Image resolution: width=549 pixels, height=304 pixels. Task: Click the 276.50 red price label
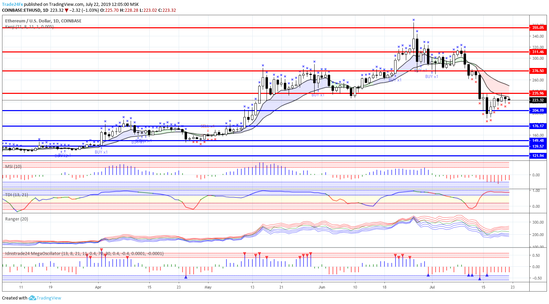pos(538,71)
